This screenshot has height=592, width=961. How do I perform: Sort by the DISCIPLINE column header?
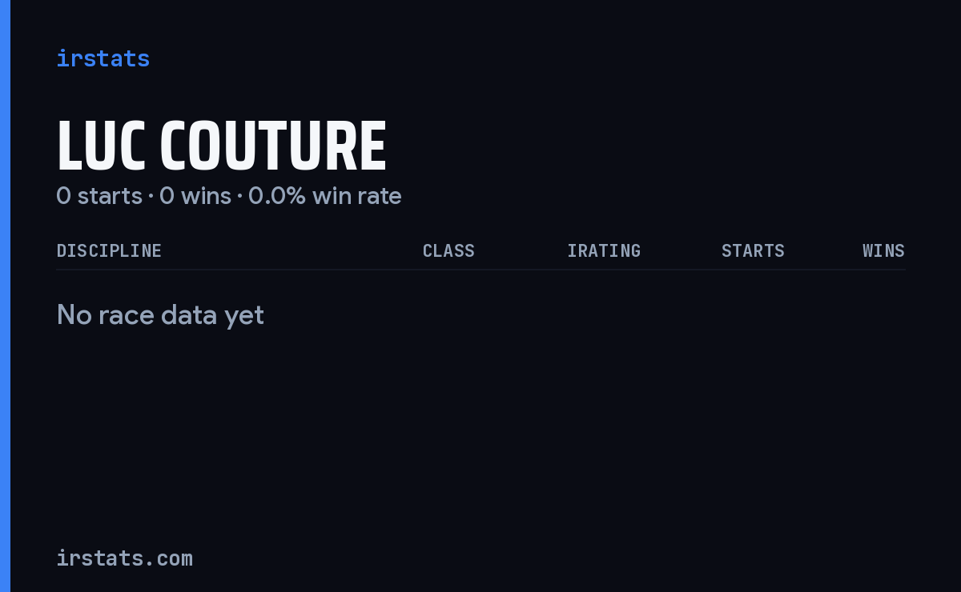point(109,250)
